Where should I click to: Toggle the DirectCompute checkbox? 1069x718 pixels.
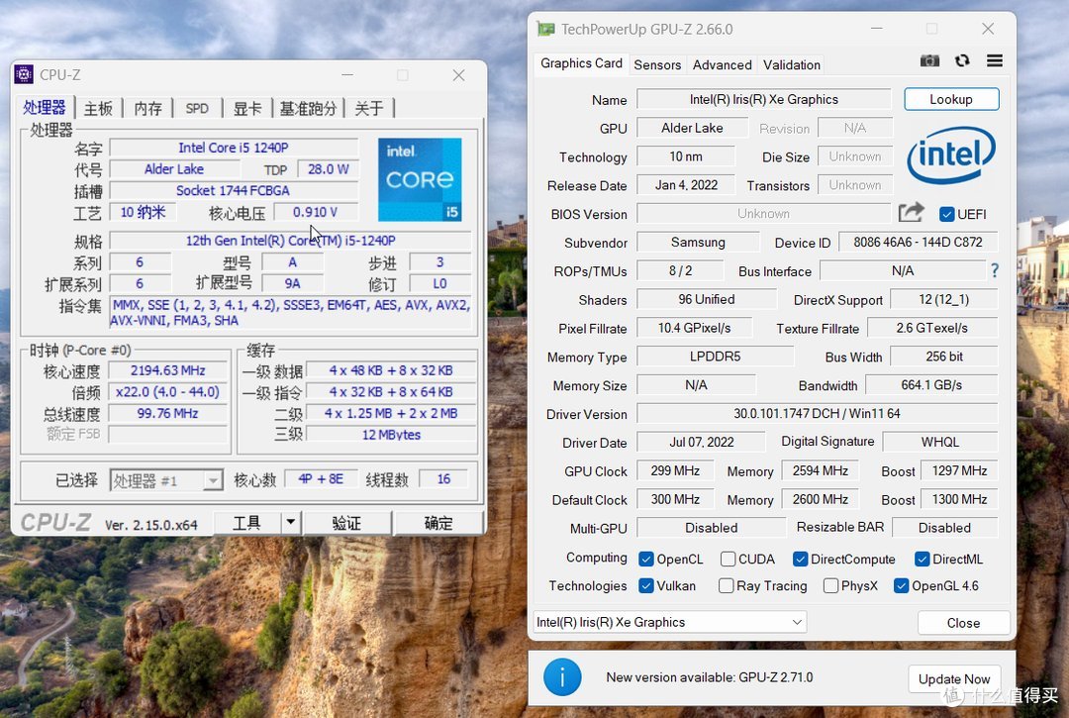coord(801,560)
